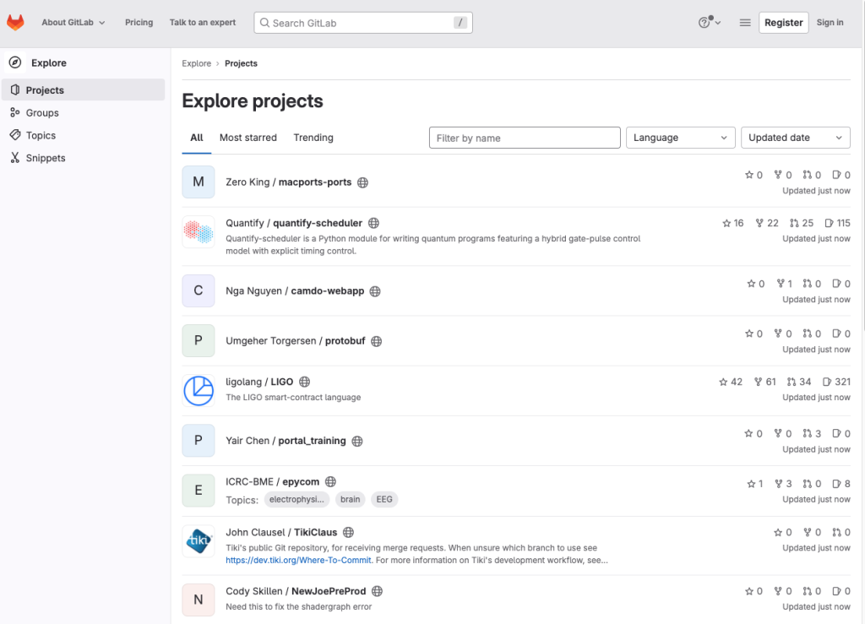
Task: Click public globe icon beside NewJoePreProd
Action: [x=378, y=591]
